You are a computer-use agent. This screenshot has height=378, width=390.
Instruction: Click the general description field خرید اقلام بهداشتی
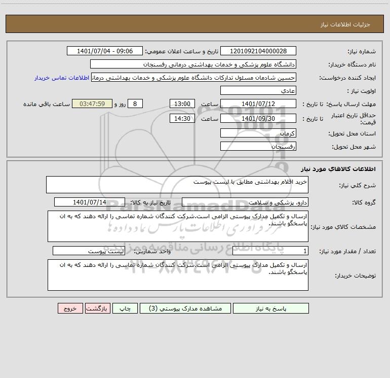177,185
